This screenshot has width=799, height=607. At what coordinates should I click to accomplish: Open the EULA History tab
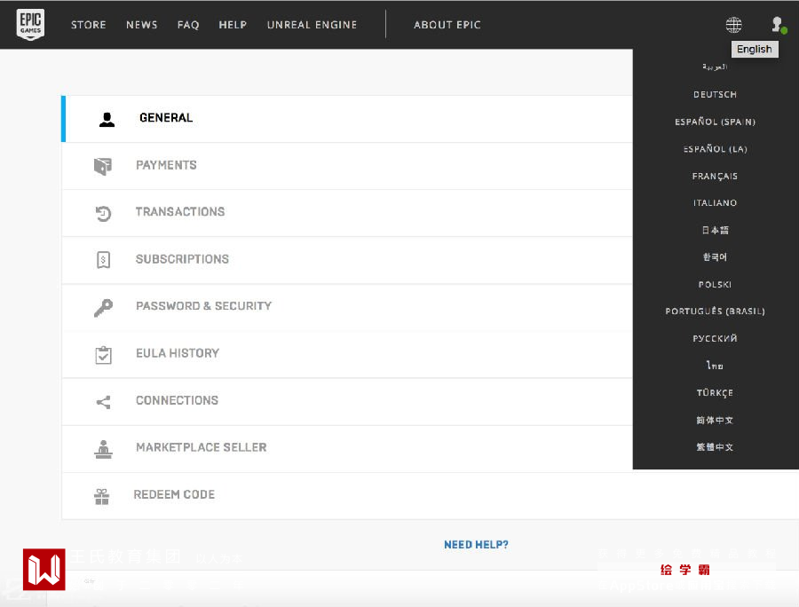pyautogui.click(x=347, y=354)
